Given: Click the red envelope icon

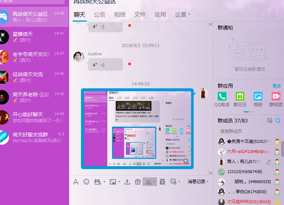Looking at the screenshot, I should coord(162,182).
